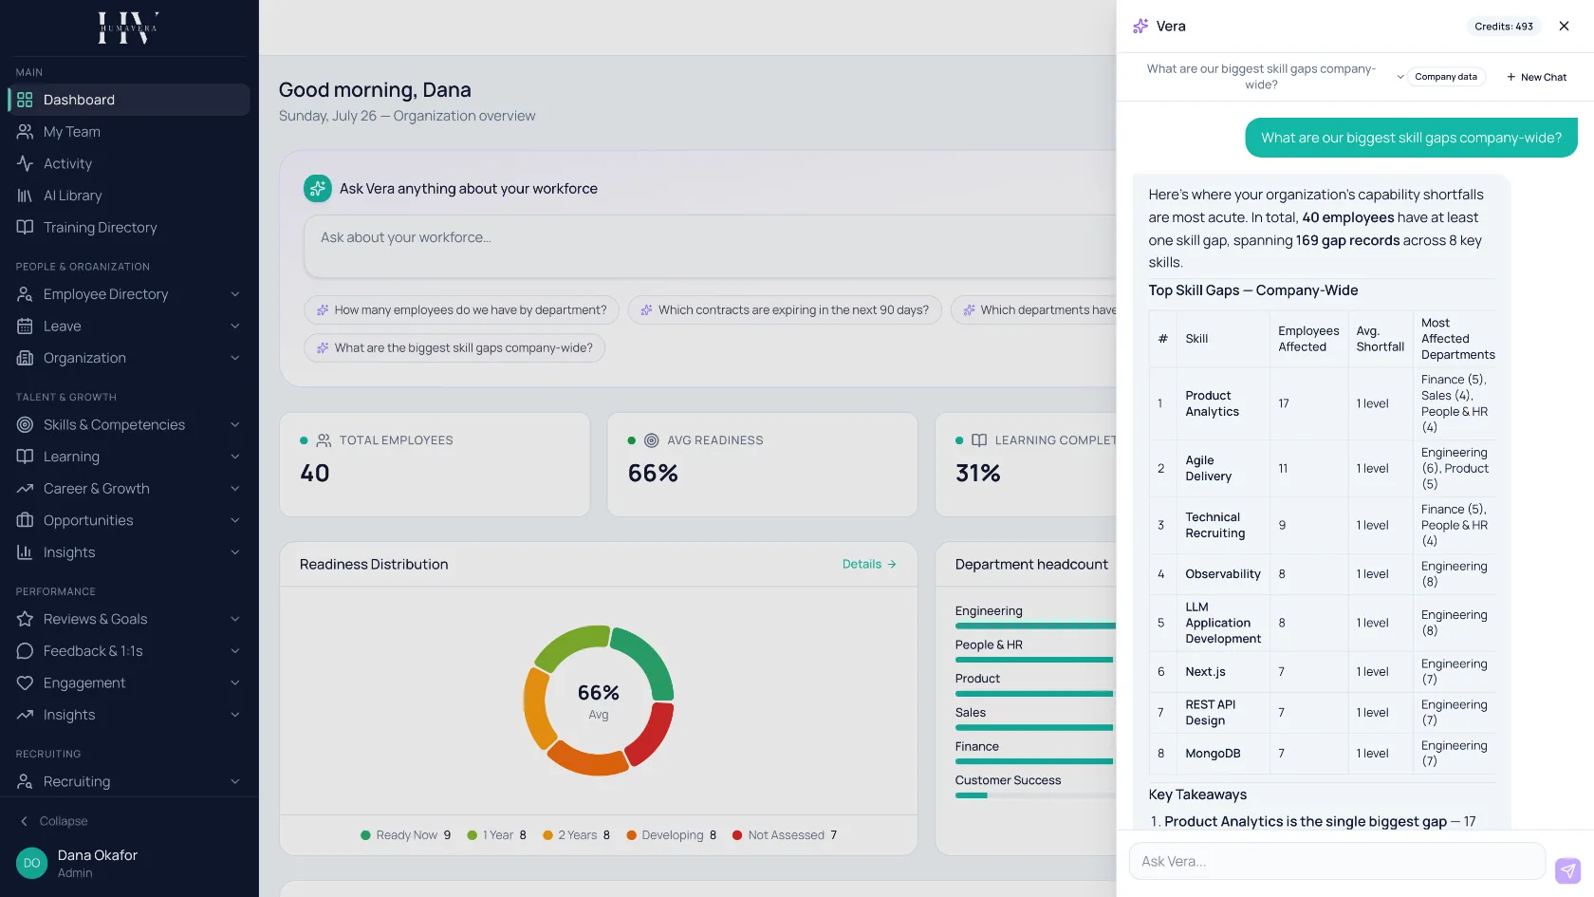Click the Developing legend entry
This screenshot has width=1594, height=897.
tap(672, 835)
